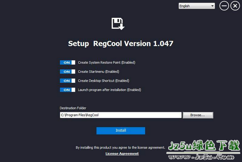Click Browse to choose destination folder
Screen dimensions: 242x162
pos(198,115)
